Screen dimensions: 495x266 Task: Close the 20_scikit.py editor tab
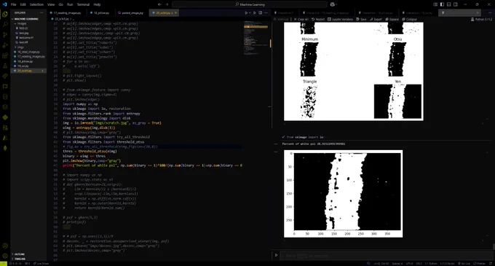(x=176, y=13)
